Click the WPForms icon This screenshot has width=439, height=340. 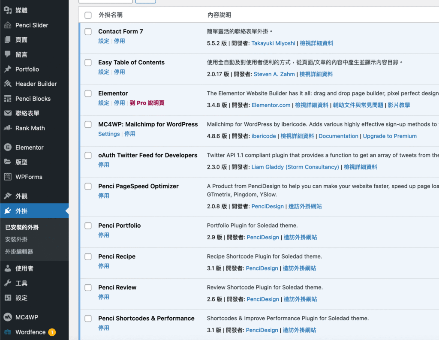tap(8, 177)
